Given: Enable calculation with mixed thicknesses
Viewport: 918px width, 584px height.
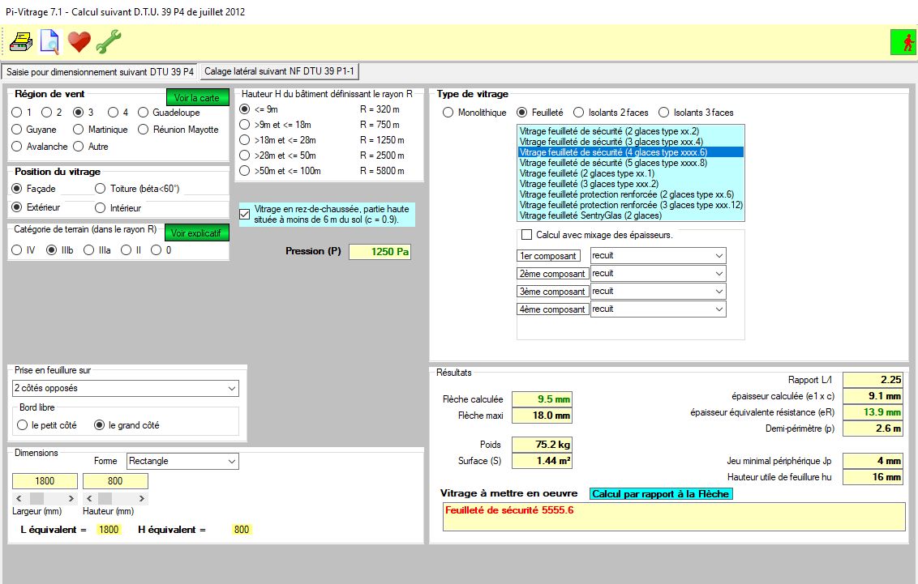Looking at the screenshot, I should [x=527, y=235].
